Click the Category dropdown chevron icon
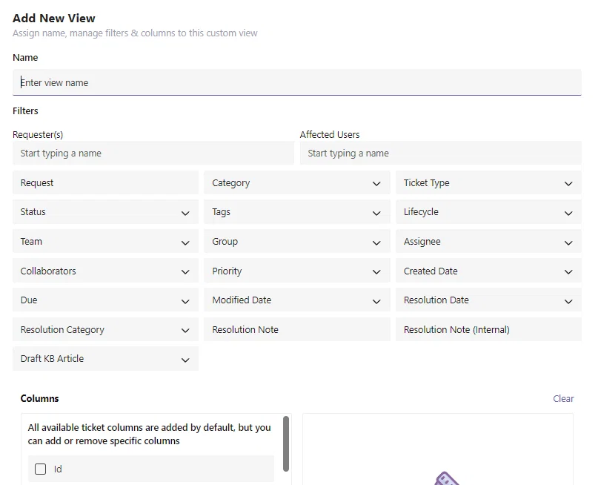This screenshot has width=601, height=485. coord(376,184)
